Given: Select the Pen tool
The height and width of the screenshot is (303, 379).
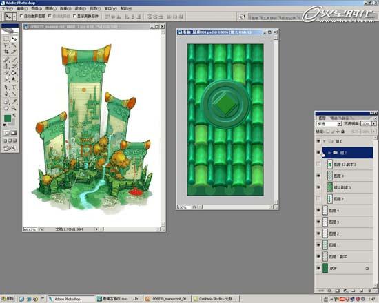Looking at the screenshot, I should 6,94.
